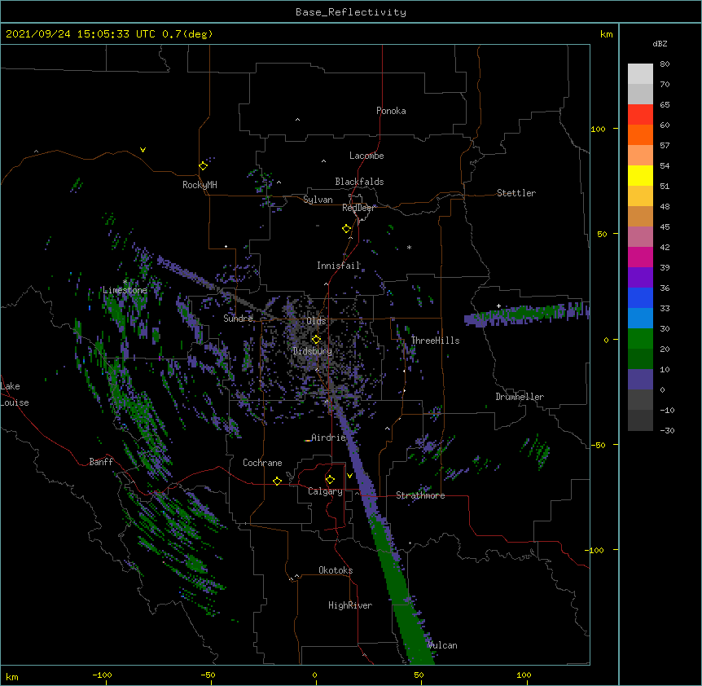Click the Ponoka city label

(391, 111)
